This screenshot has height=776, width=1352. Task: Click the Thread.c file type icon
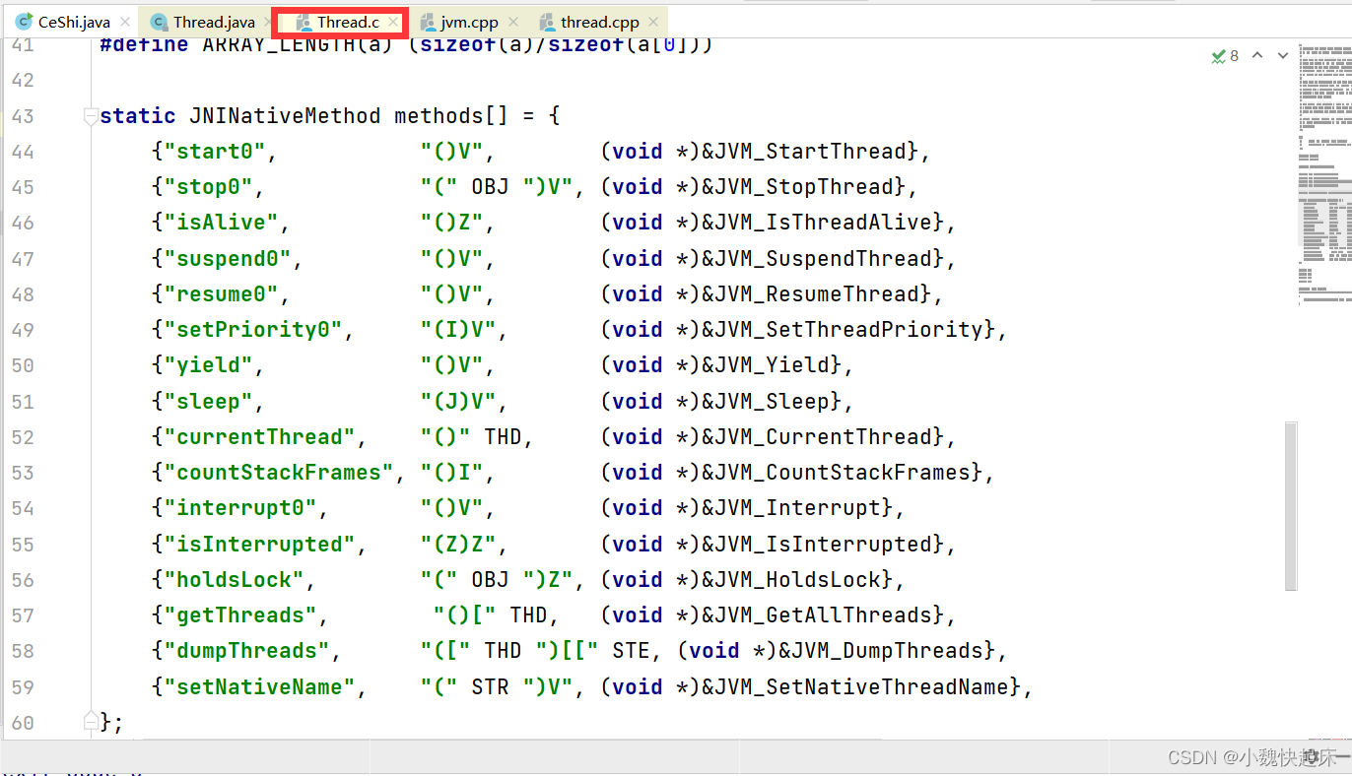point(304,22)
